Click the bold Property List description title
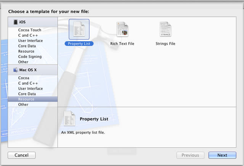 click(x=94, y=119)
